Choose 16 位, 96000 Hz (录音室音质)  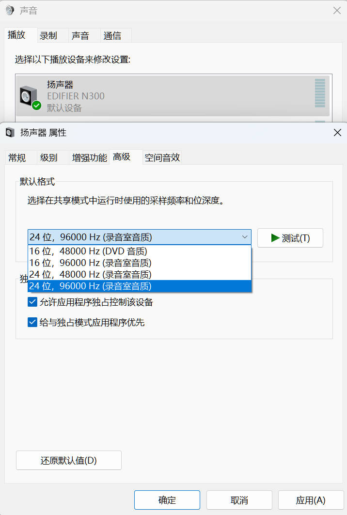click(x=140, y=263)
